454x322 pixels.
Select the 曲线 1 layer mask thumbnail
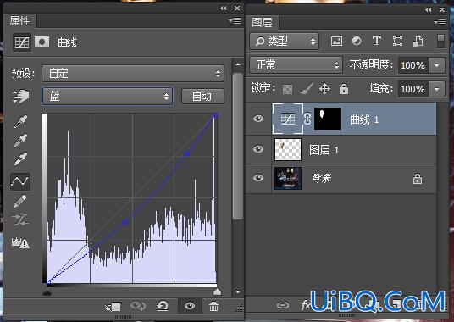[x=328, y=119]
